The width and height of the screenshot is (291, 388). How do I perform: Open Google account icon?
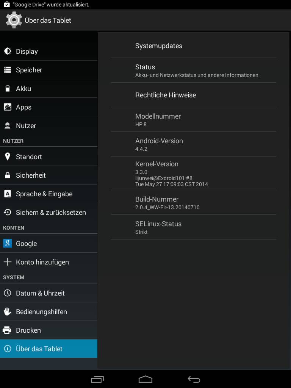(x=8, y=243)
